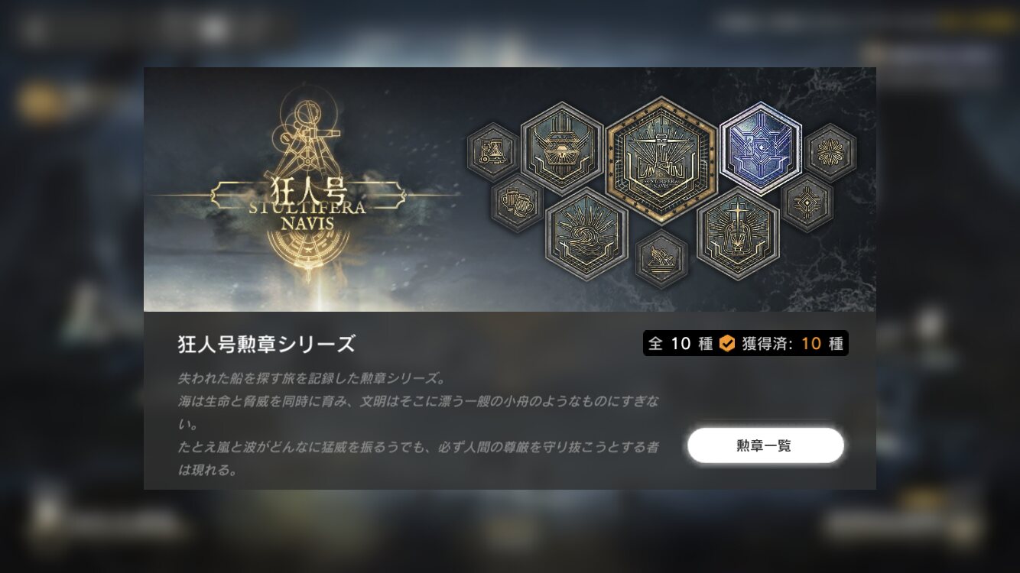This screenshot has height=573, width=1020.
Task: Click the orange acquired checkmark badge
Action: [727, 344]
